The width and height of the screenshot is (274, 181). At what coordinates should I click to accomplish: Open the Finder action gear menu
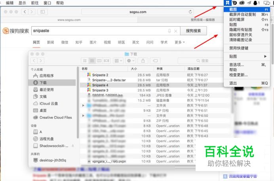(131, 61)
